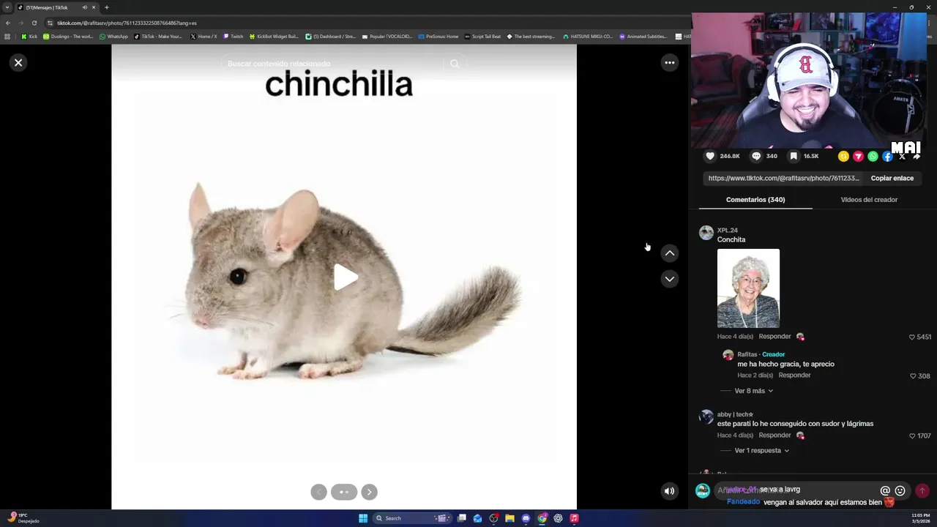Switch to Comentarios (340) tab

point(755,199)
